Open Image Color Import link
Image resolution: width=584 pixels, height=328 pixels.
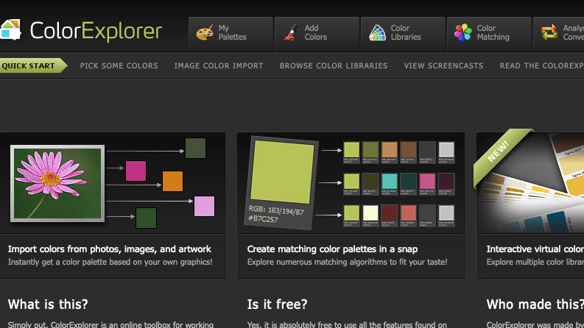tap(219, 66)
